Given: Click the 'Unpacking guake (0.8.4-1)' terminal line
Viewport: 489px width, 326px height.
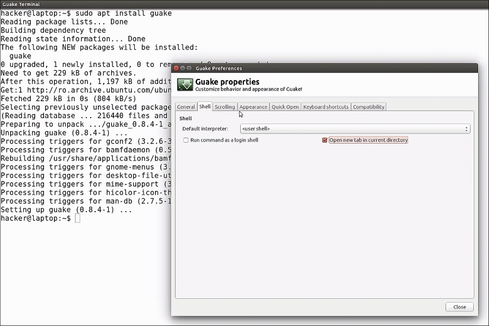Looking at the screenshot, I should [64, 133].
